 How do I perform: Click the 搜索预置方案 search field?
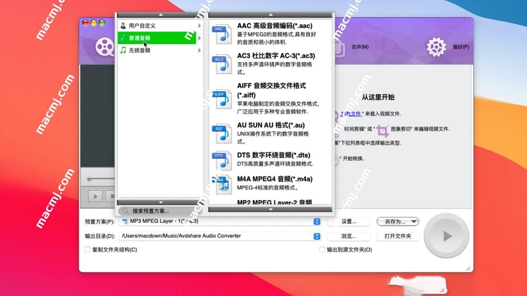[x=160, y=211]
